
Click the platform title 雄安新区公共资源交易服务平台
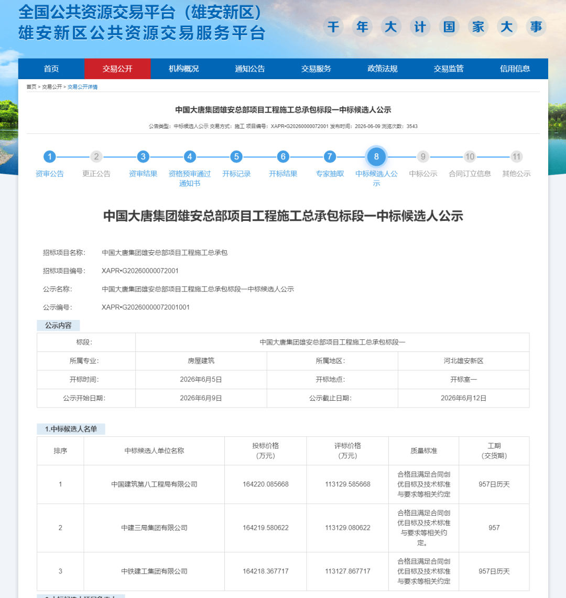click(x=142, y=33)
